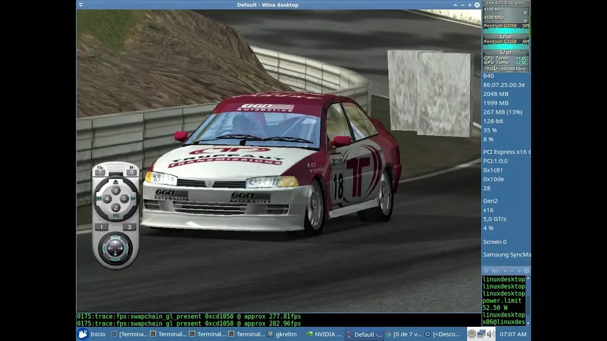Image resolution: width=607 pixels, height=341 pixels.
Task: Click the gkrellm hostname label Lnx 4.13.0-16-gnrc
Action: 506,3
